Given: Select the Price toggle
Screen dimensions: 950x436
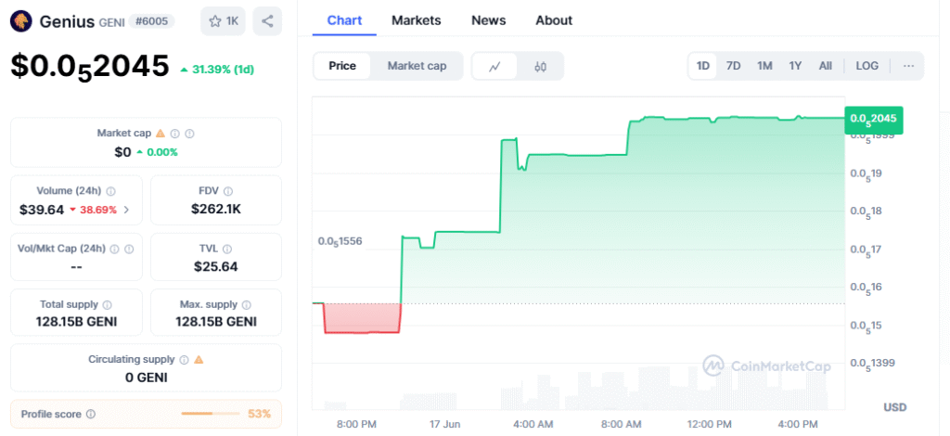Looking at the screenshot, I should point(342,66).
